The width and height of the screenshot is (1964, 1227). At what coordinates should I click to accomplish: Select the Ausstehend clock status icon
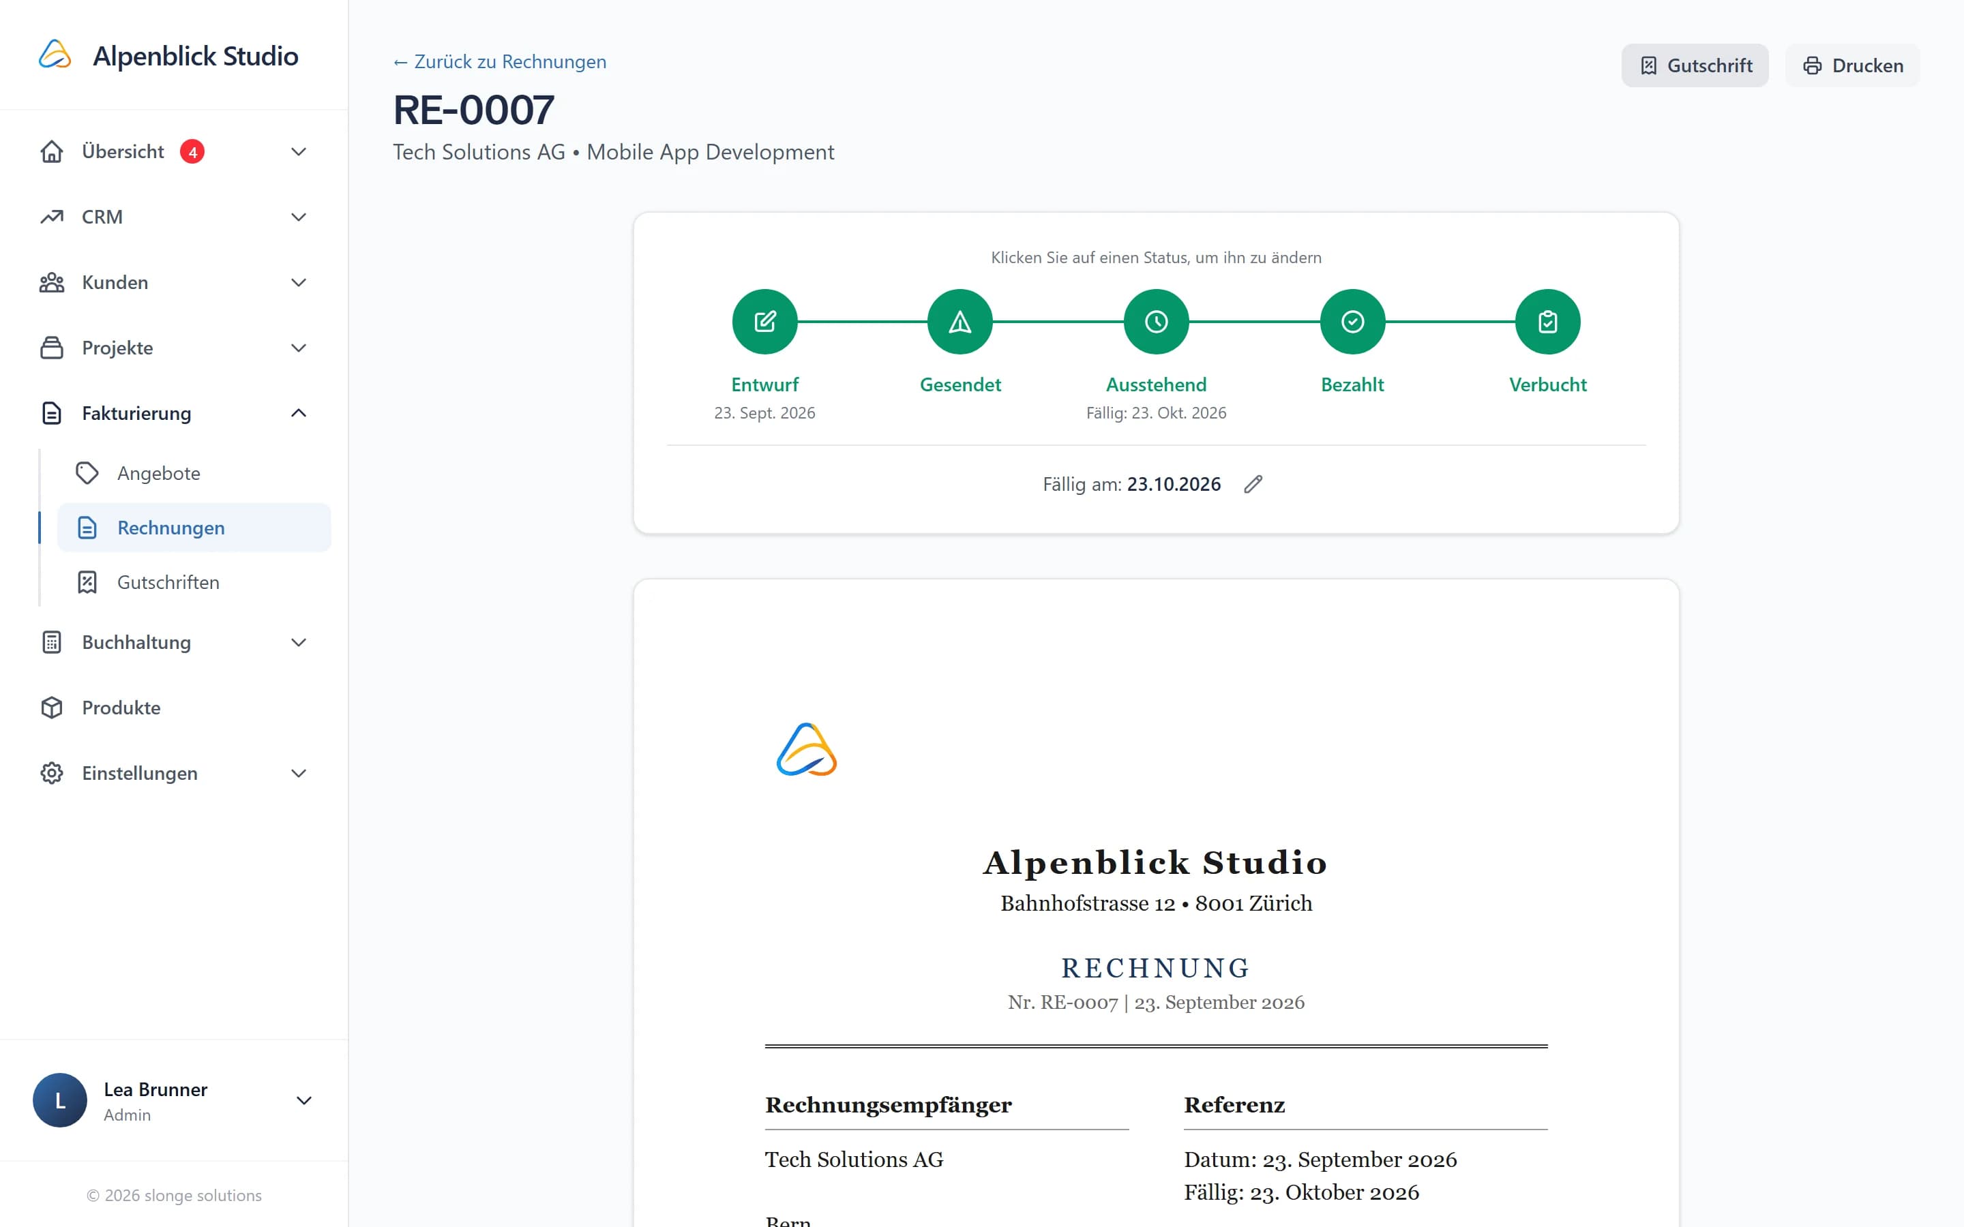tap(1157, 321)
